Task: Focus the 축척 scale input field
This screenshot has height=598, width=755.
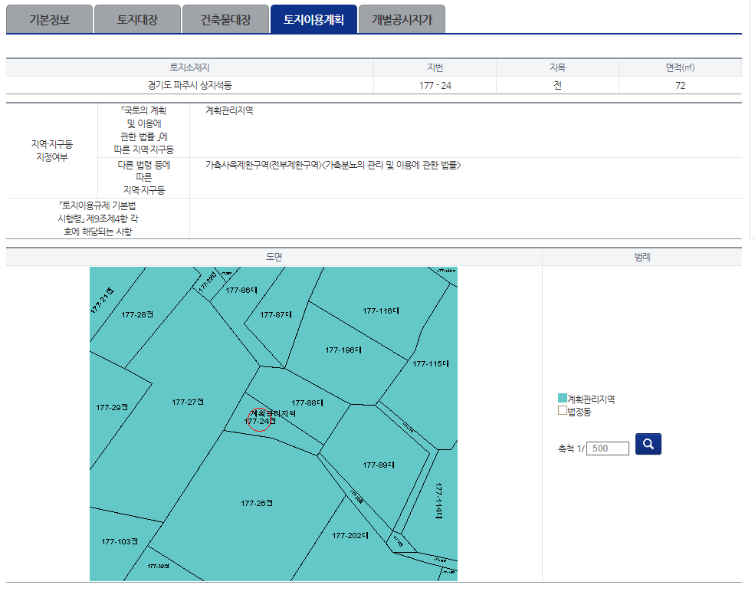Action: [x=608, y=448]
